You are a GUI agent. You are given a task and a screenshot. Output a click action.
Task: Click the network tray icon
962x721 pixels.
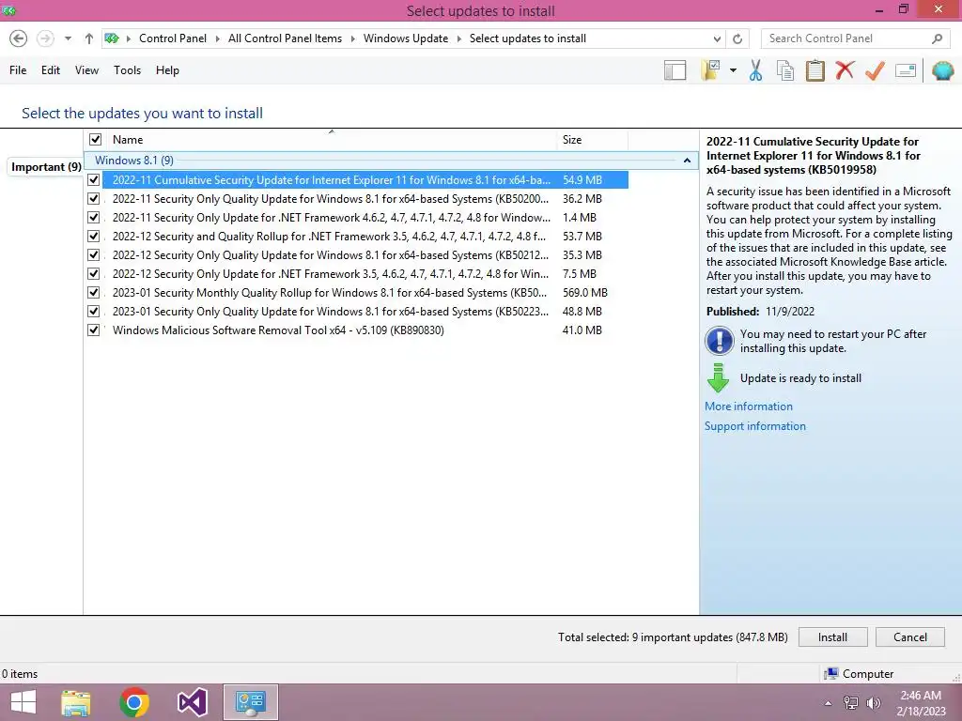point(851,703)
